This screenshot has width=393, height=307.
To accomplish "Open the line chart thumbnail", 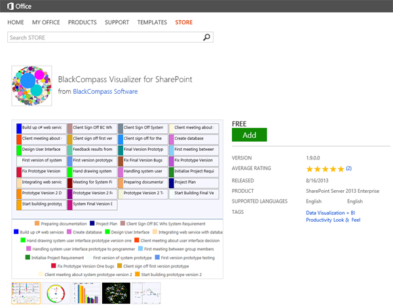I will [146, 294].
